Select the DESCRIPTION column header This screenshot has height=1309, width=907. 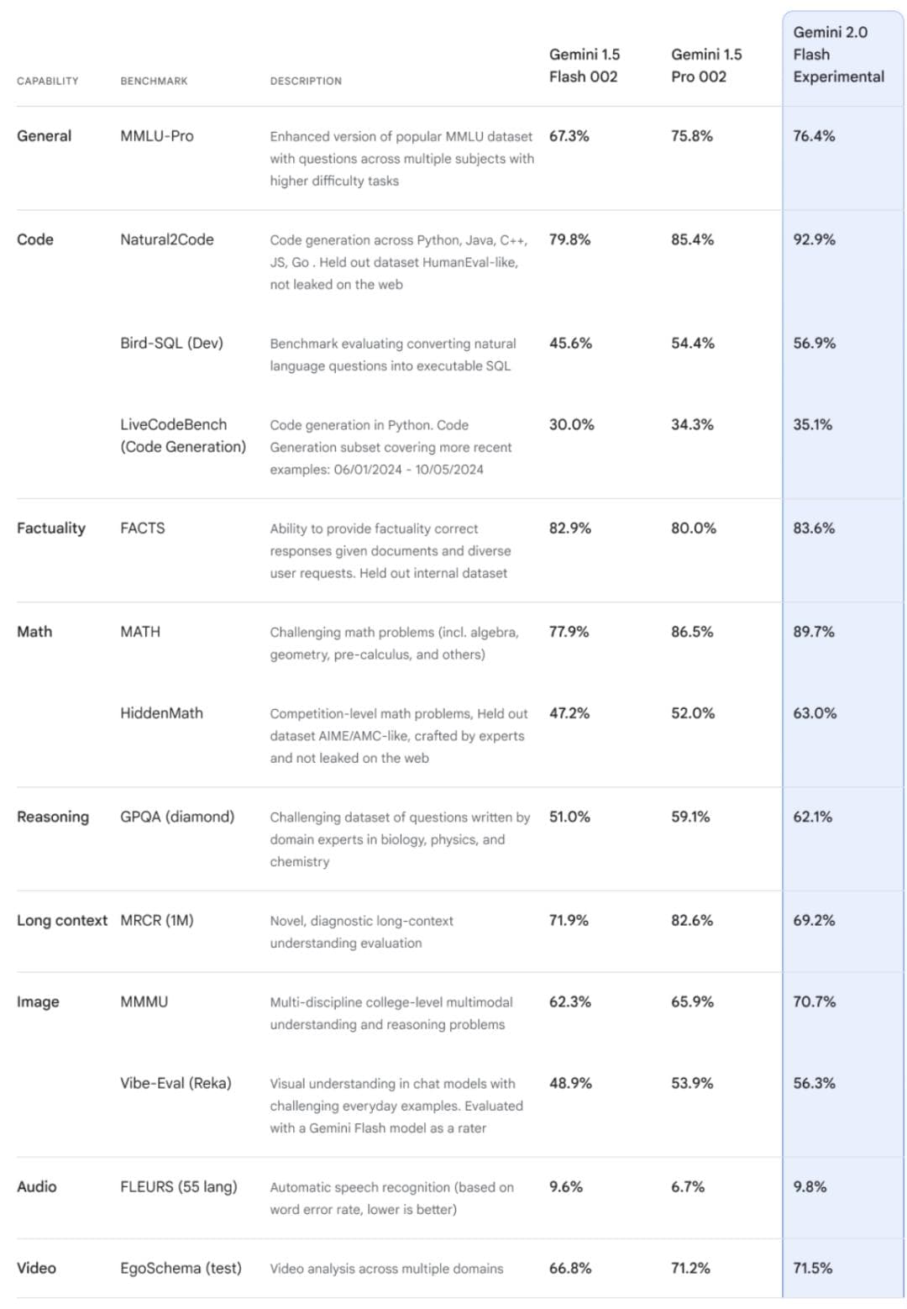point(306,81)
